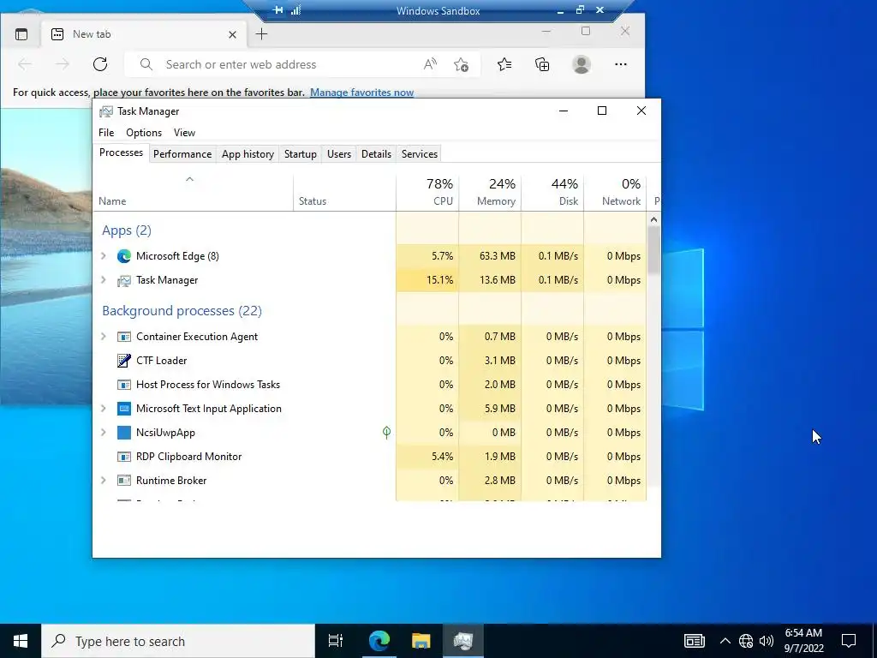The image size is (877, 658).
Task: Switch to the Users tab
Action: click(x=339, y=154)
